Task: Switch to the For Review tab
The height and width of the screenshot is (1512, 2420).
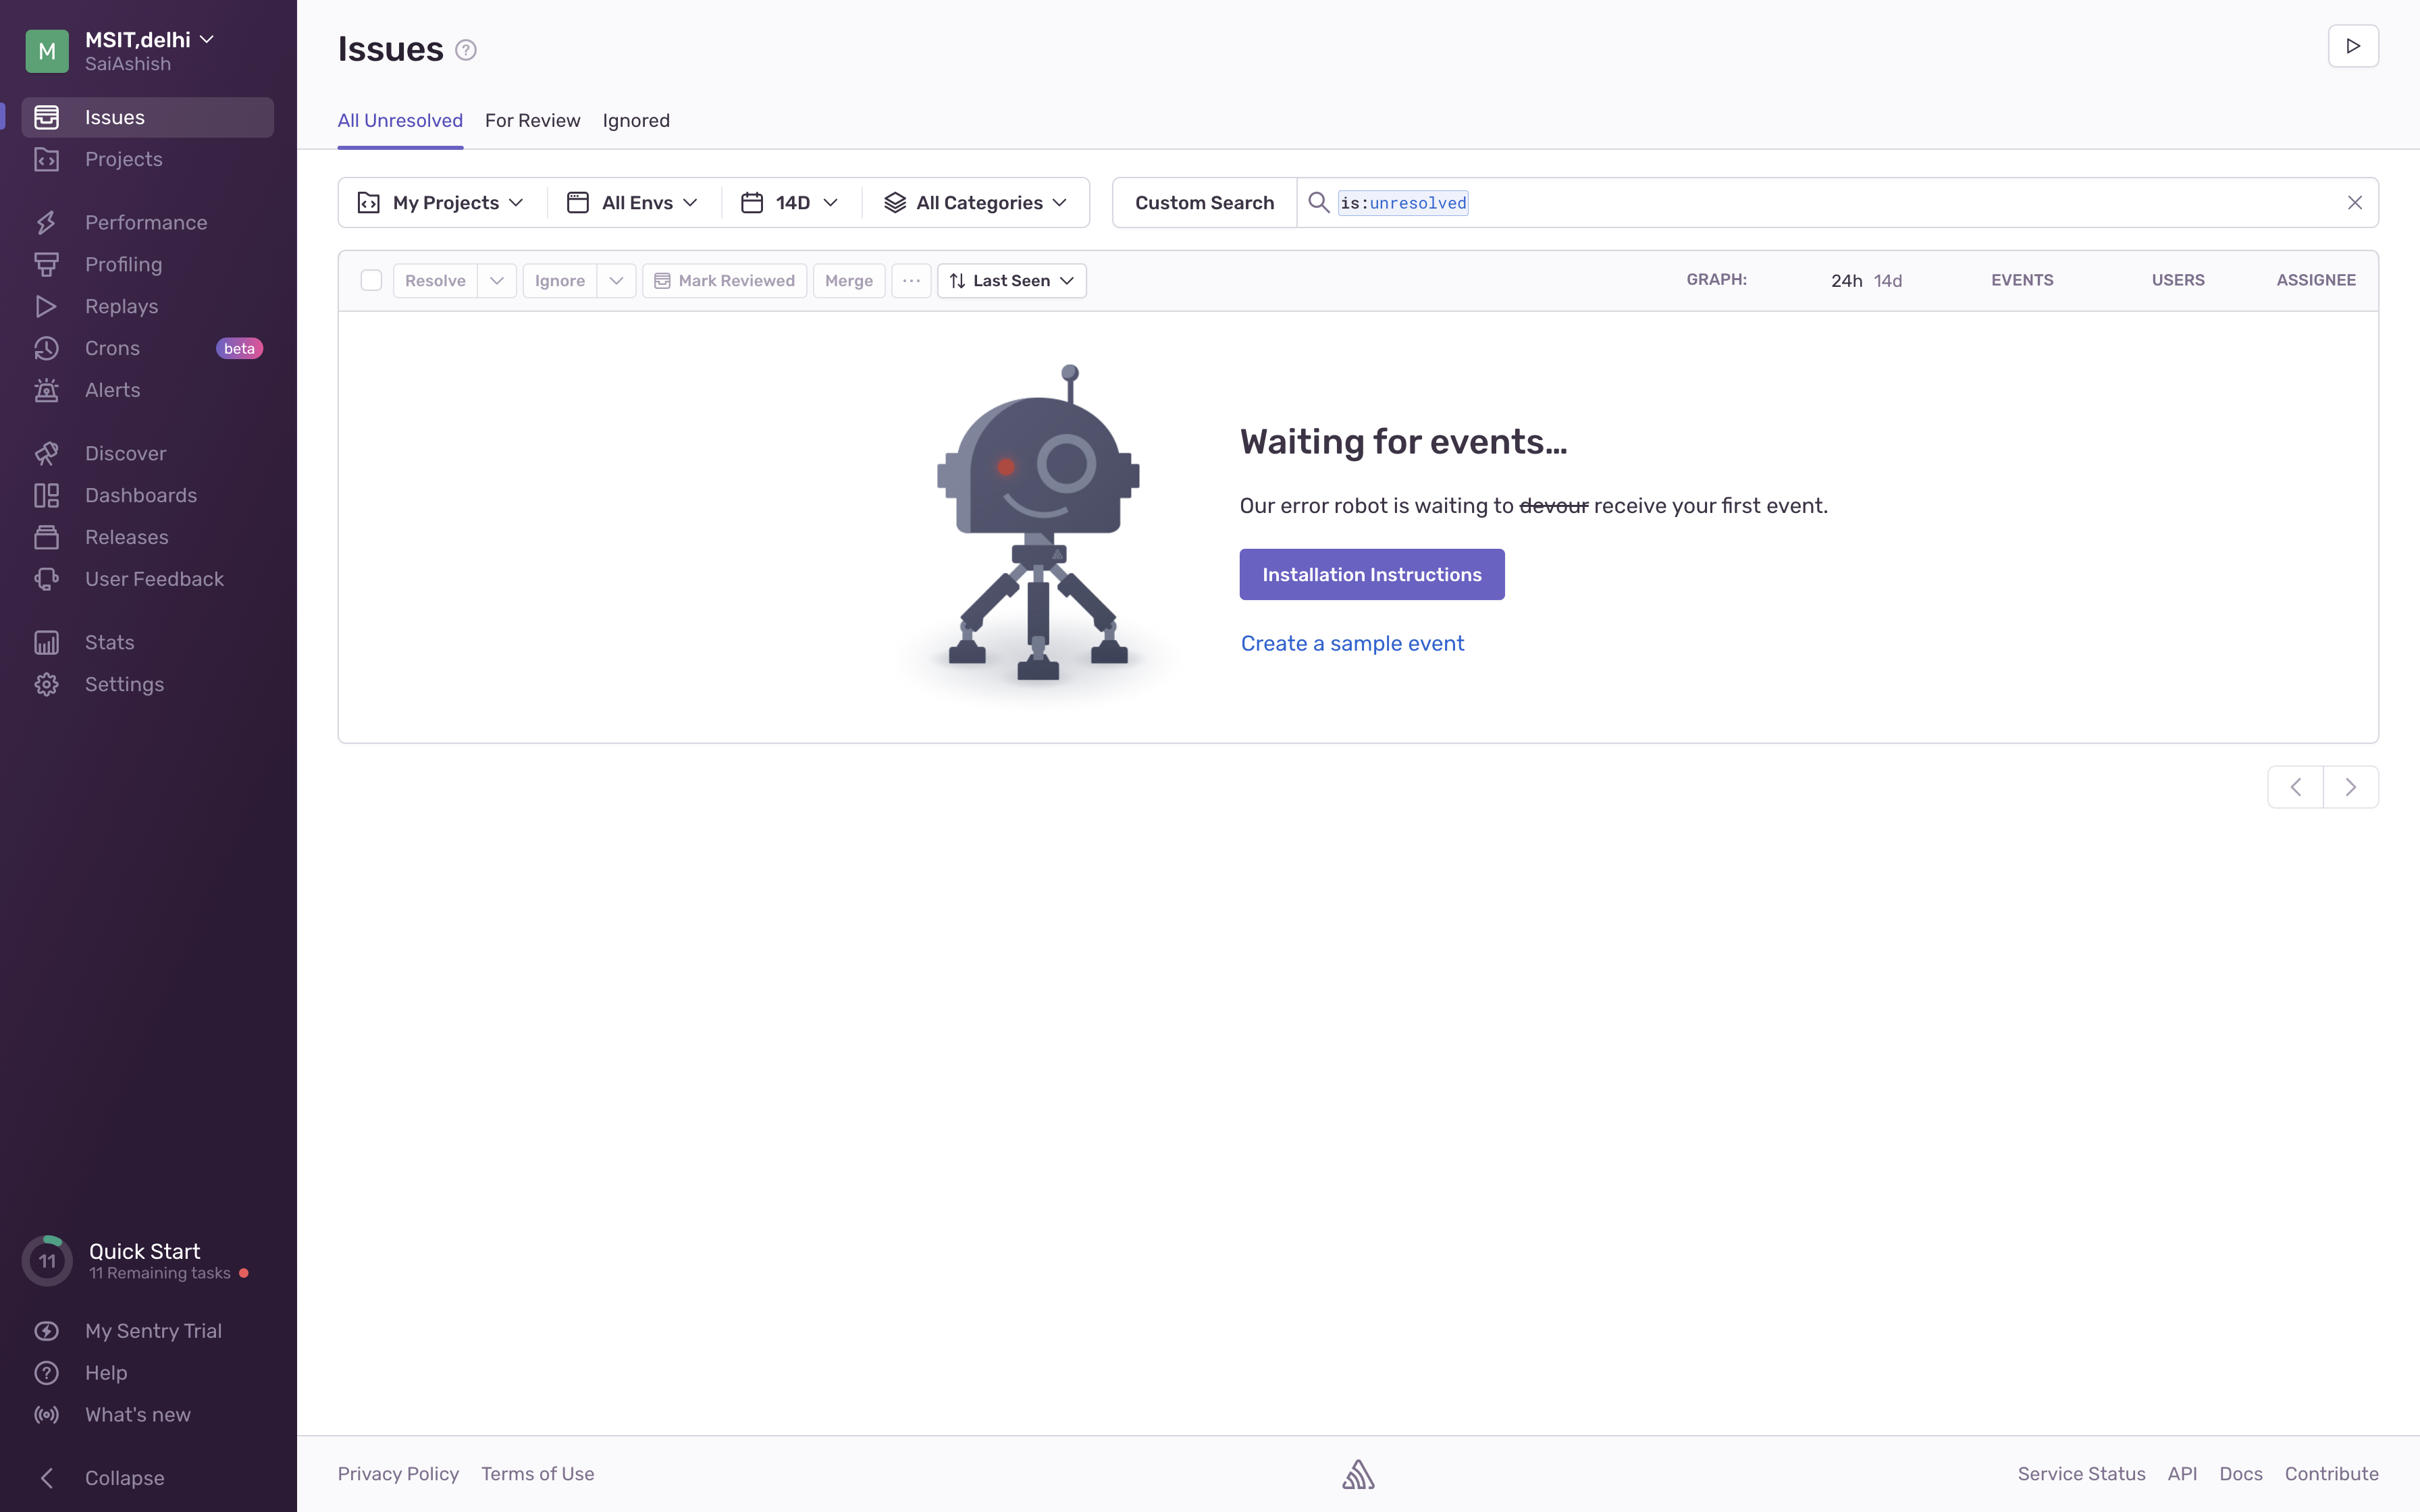Action: pyautogui.click(x=532, y=120)
